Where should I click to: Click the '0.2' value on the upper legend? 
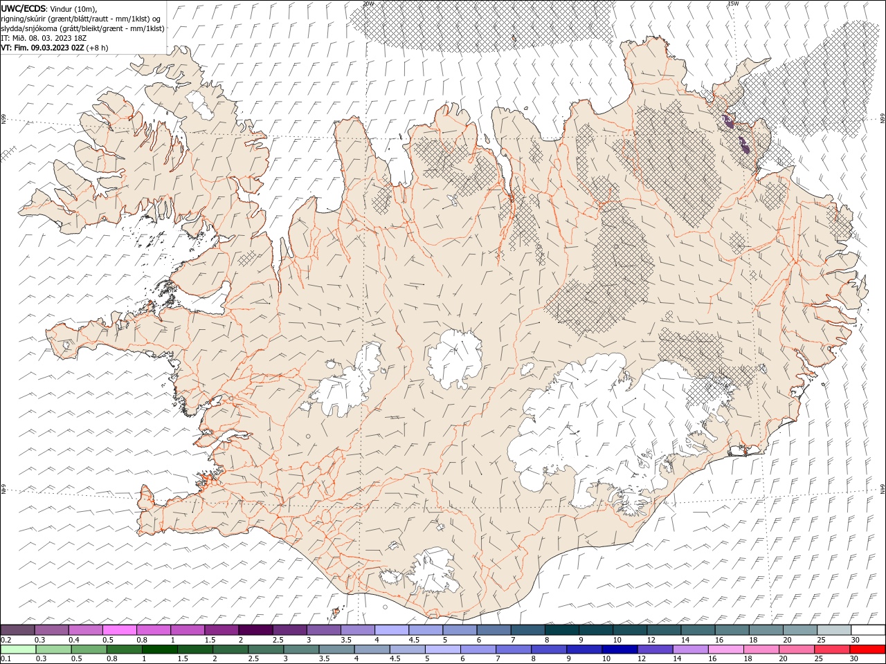6,640
